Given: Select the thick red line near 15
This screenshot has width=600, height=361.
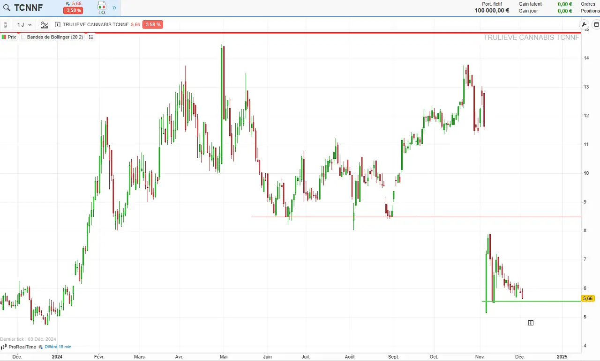Looking at the screenshot, I should (291, 33).
